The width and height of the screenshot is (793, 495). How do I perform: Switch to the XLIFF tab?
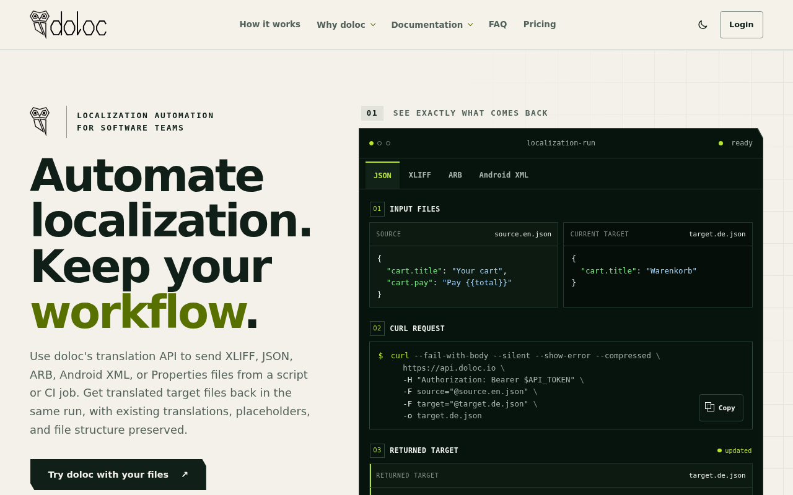[x=420, y=175]
